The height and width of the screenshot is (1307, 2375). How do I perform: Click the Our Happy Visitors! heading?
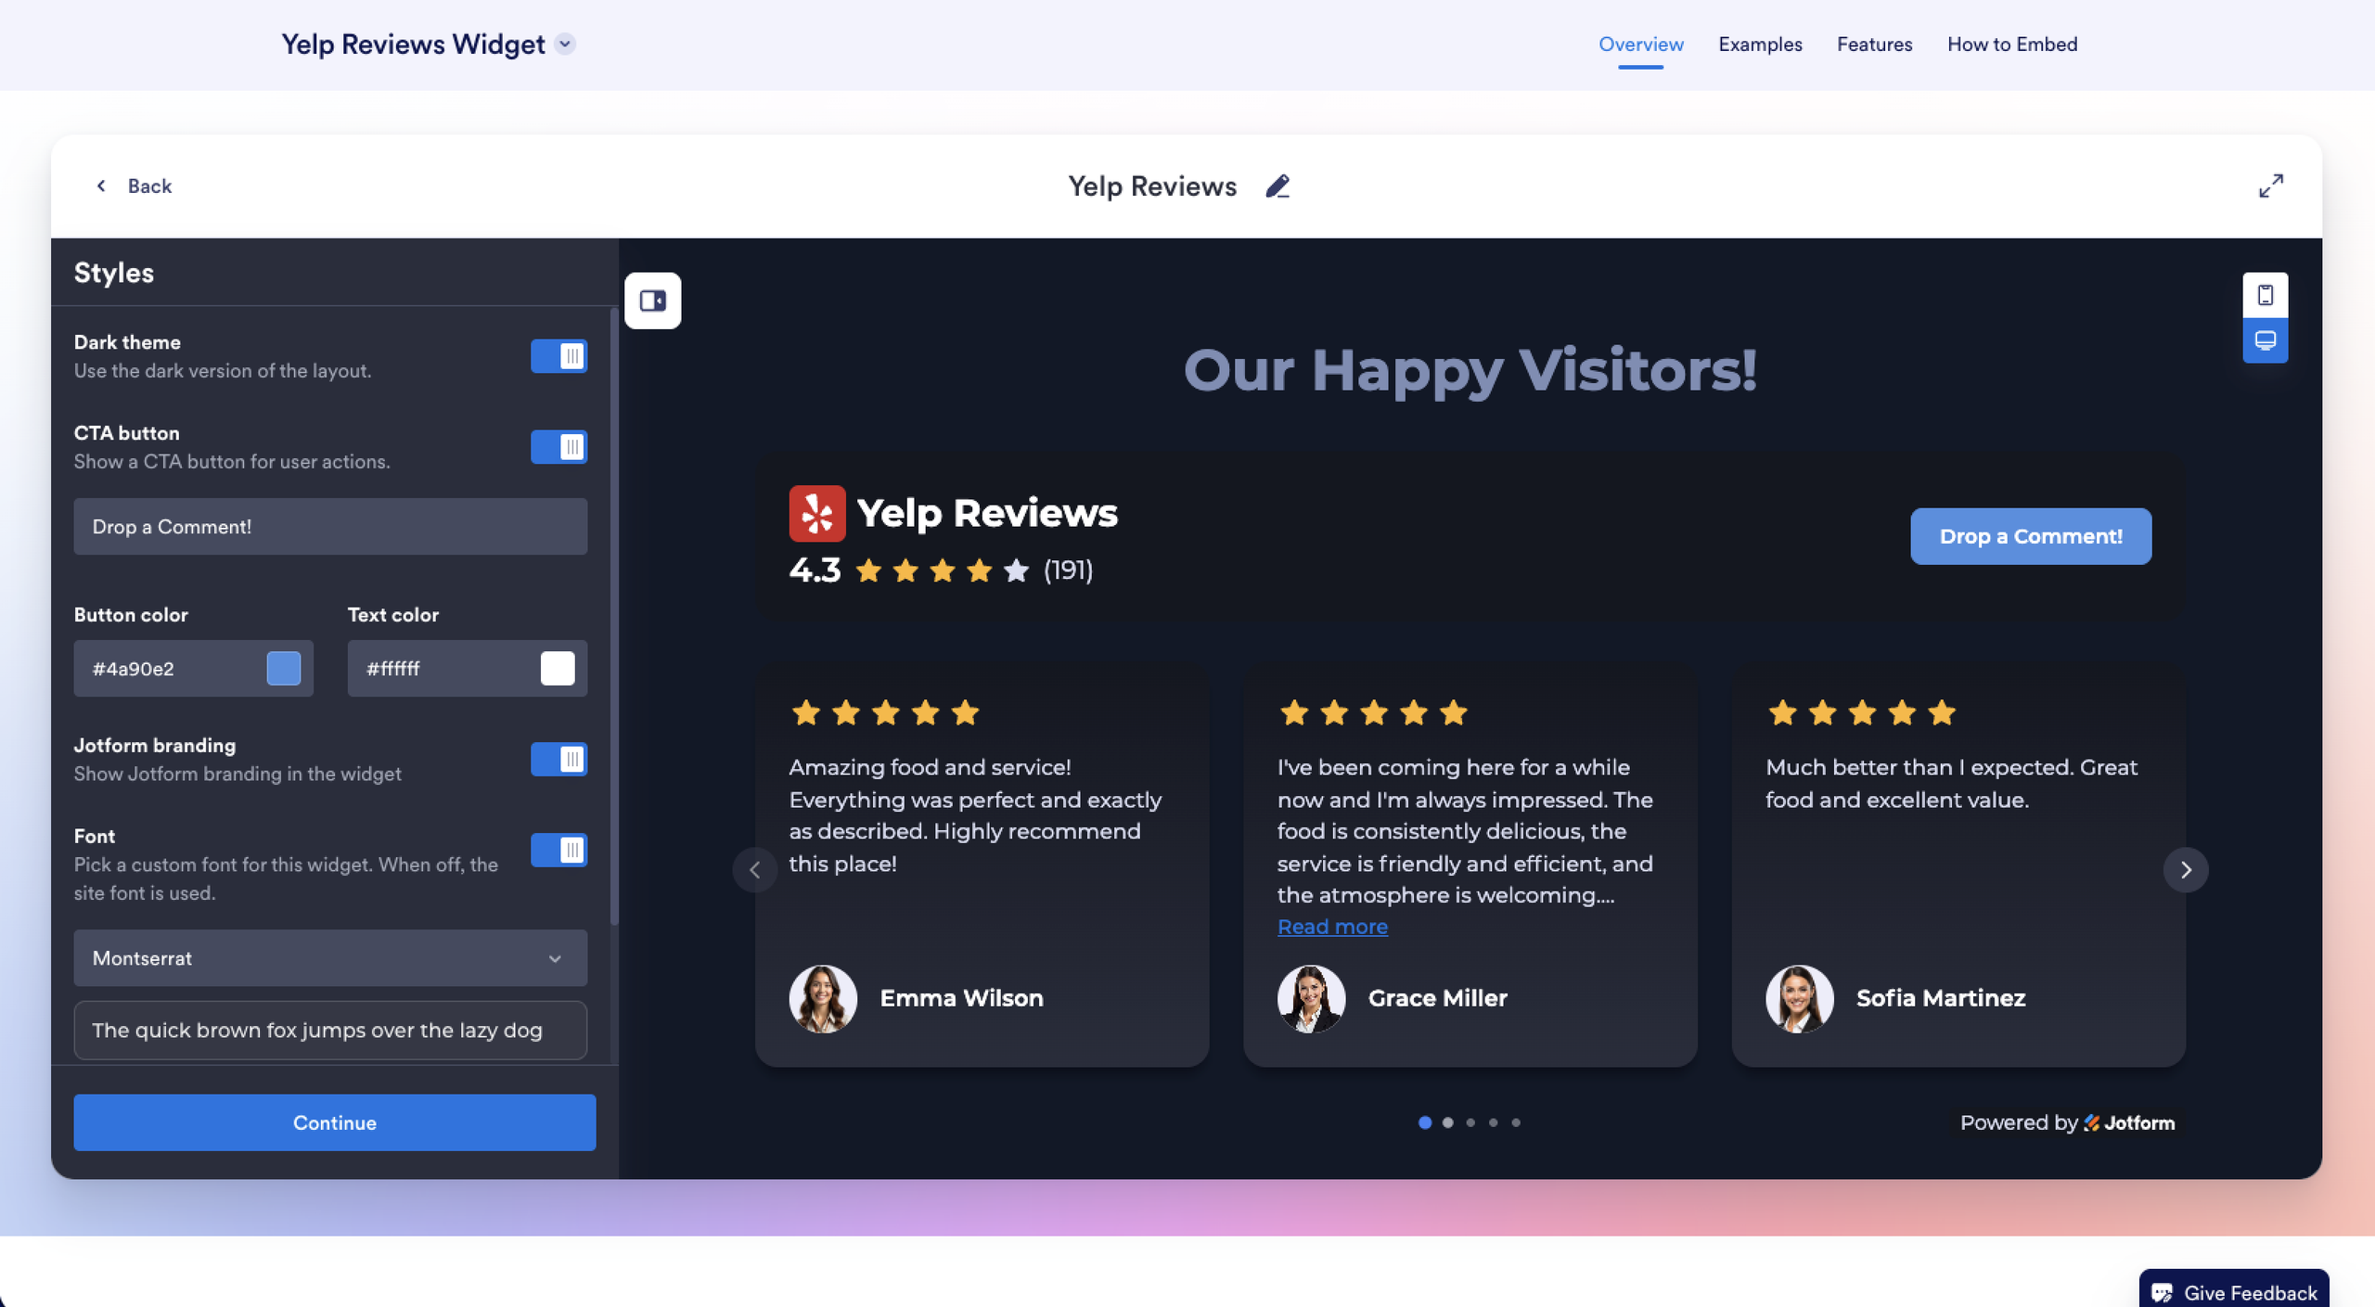click(1470, 370)
